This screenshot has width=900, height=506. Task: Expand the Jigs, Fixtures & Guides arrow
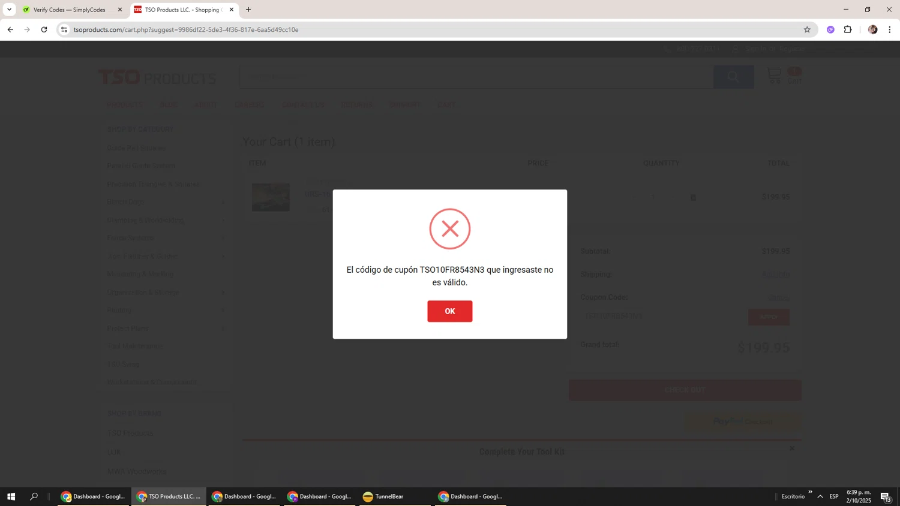pos(223,256)
